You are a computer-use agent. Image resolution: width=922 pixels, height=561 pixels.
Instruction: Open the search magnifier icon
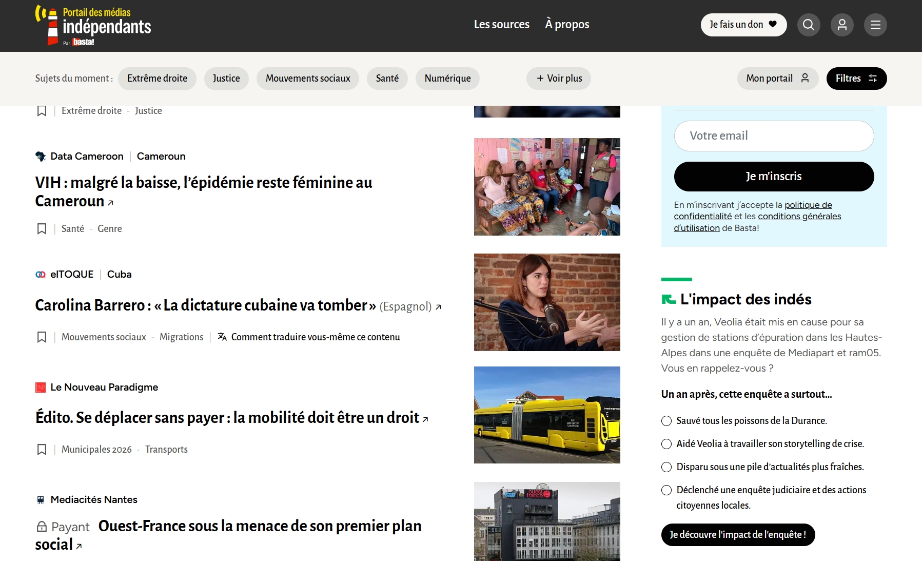click(x=808, y=25)
